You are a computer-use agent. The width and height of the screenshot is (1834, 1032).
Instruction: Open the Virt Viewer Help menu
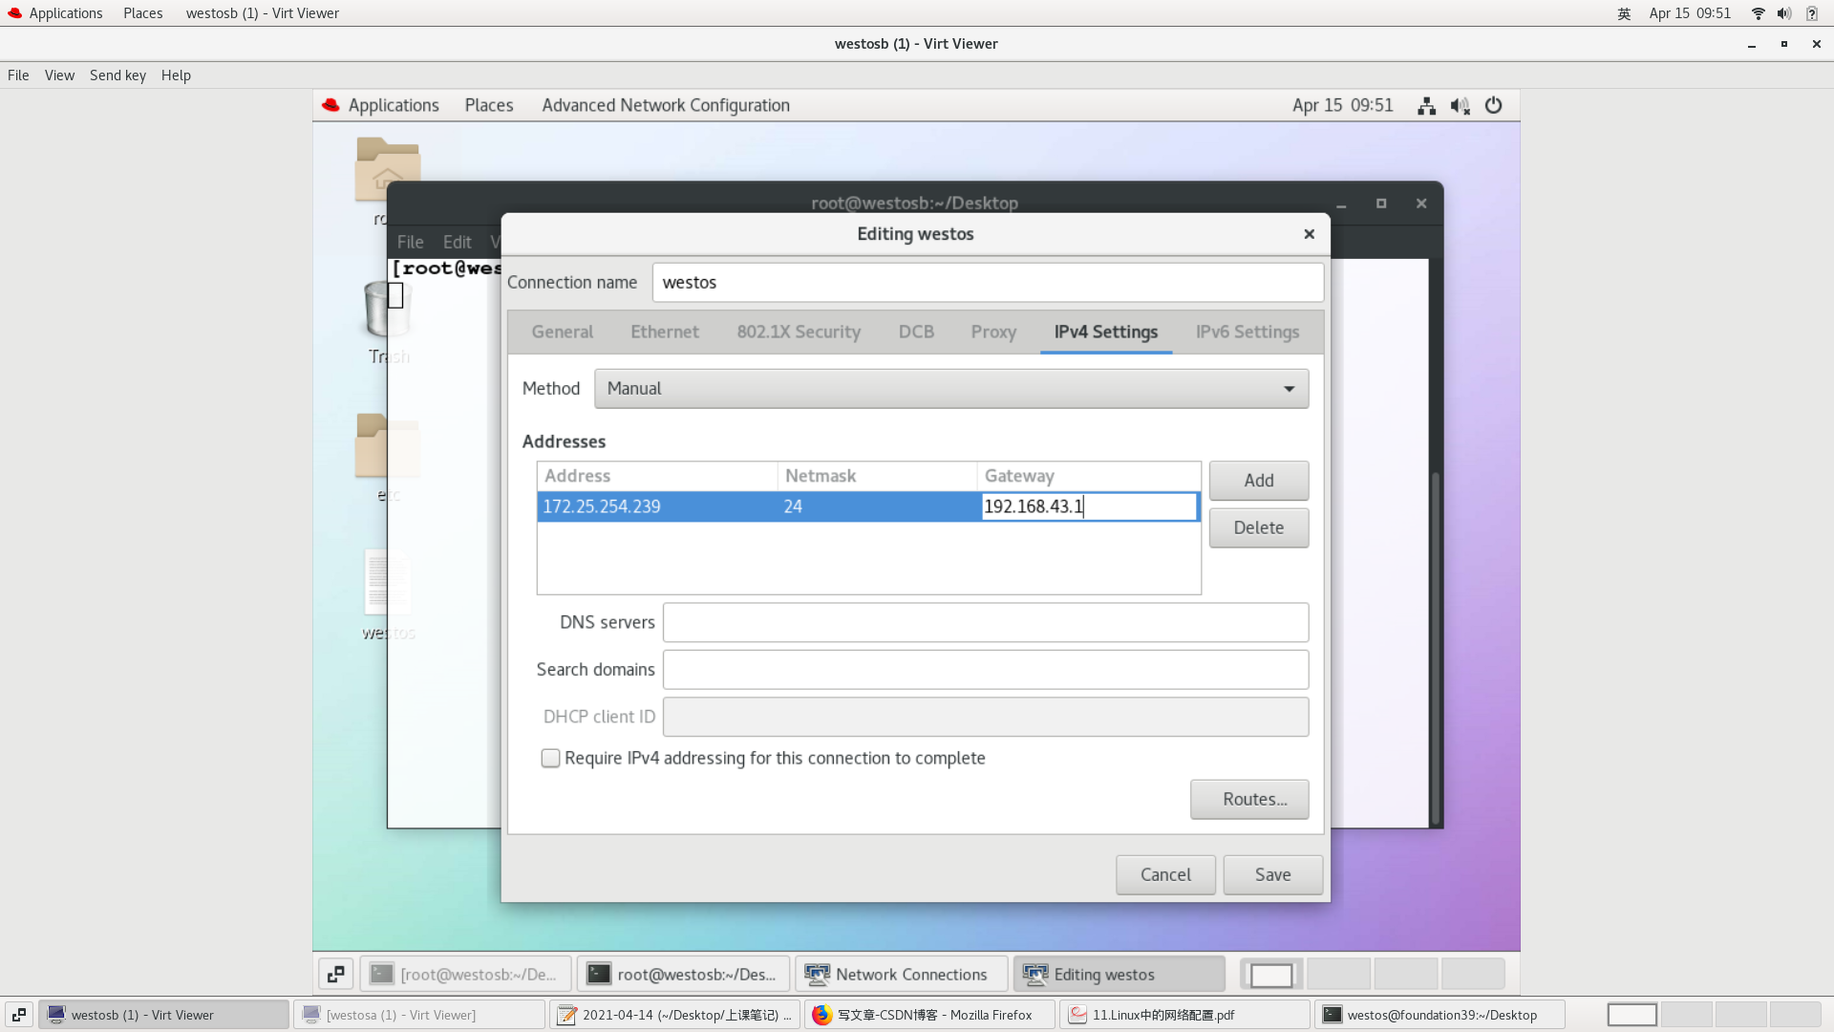(176, 75)
